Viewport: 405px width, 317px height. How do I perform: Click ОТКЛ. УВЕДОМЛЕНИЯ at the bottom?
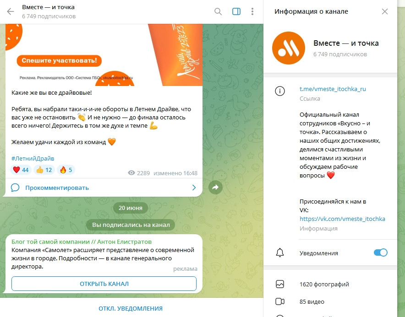131,308
